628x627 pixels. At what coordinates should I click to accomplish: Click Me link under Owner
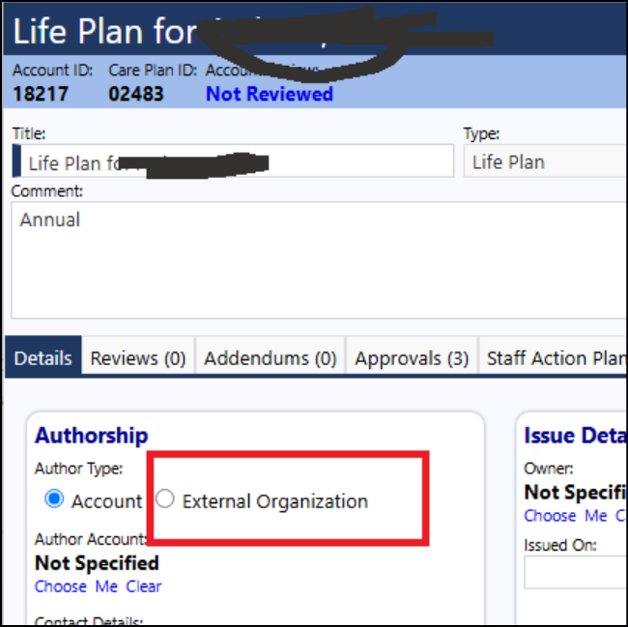pyautogui.click(x=595, y=516)
